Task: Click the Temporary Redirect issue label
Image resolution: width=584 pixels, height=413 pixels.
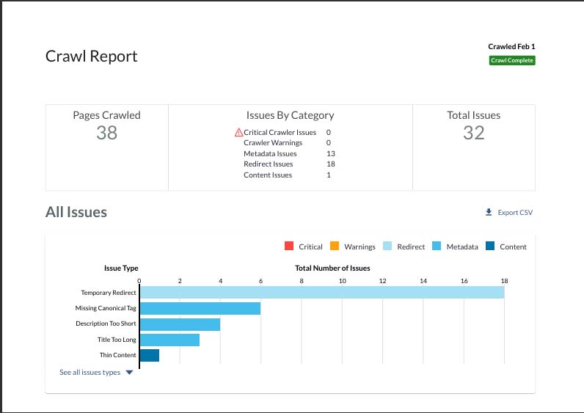Action: (x=109, y=293)
